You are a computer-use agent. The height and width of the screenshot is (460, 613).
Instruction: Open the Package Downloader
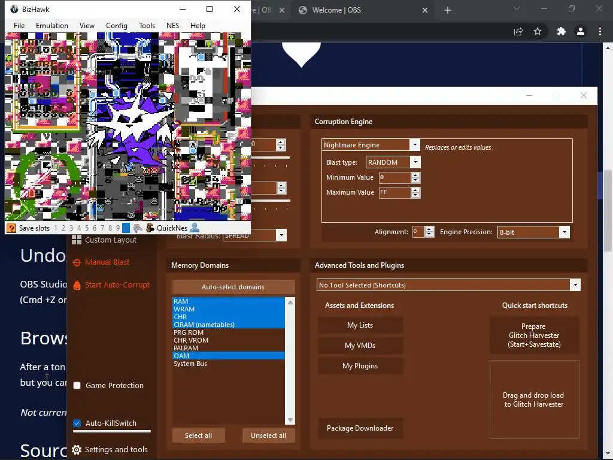point(360,428)
